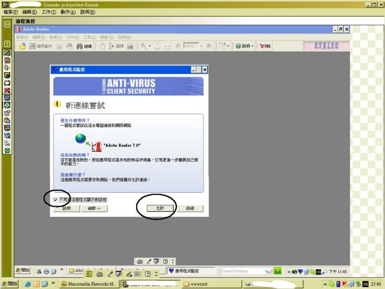Click the pcAnywhere sidebar help question icon
This screenshot has height=289, width=385.
tap(7, 44)
